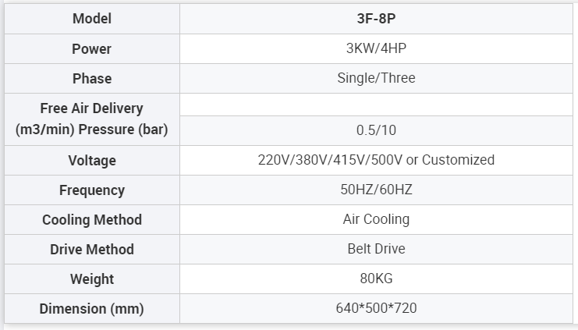578x330 pixels.
Task: Click the Power row label
Action: click(x=92, y=49)
